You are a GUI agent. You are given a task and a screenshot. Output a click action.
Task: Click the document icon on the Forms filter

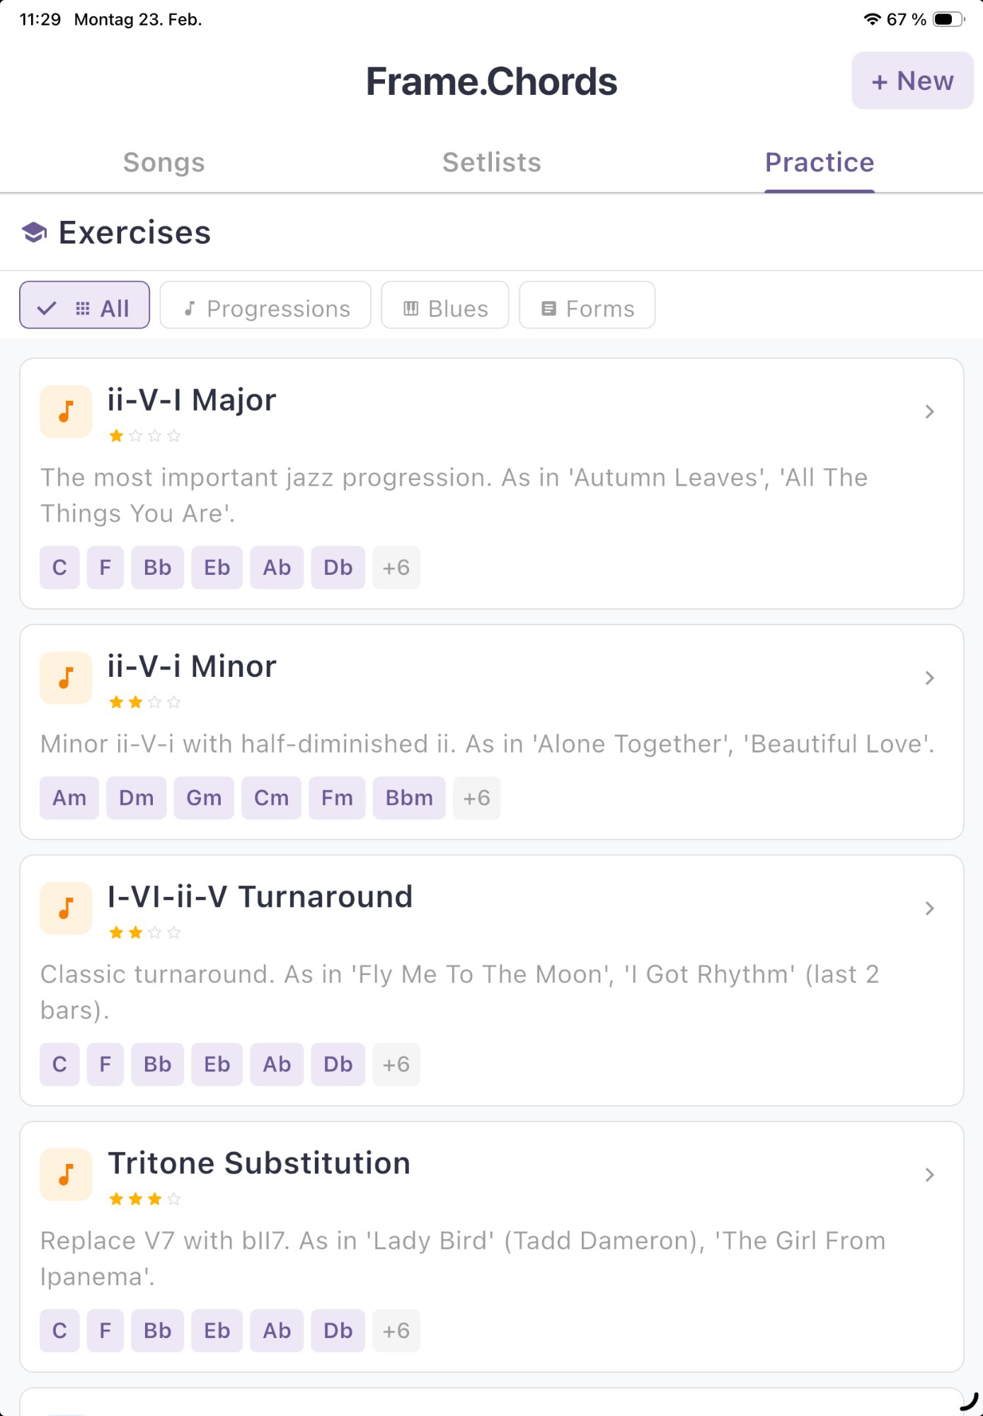pyautogui.click(x=548, y=307)
